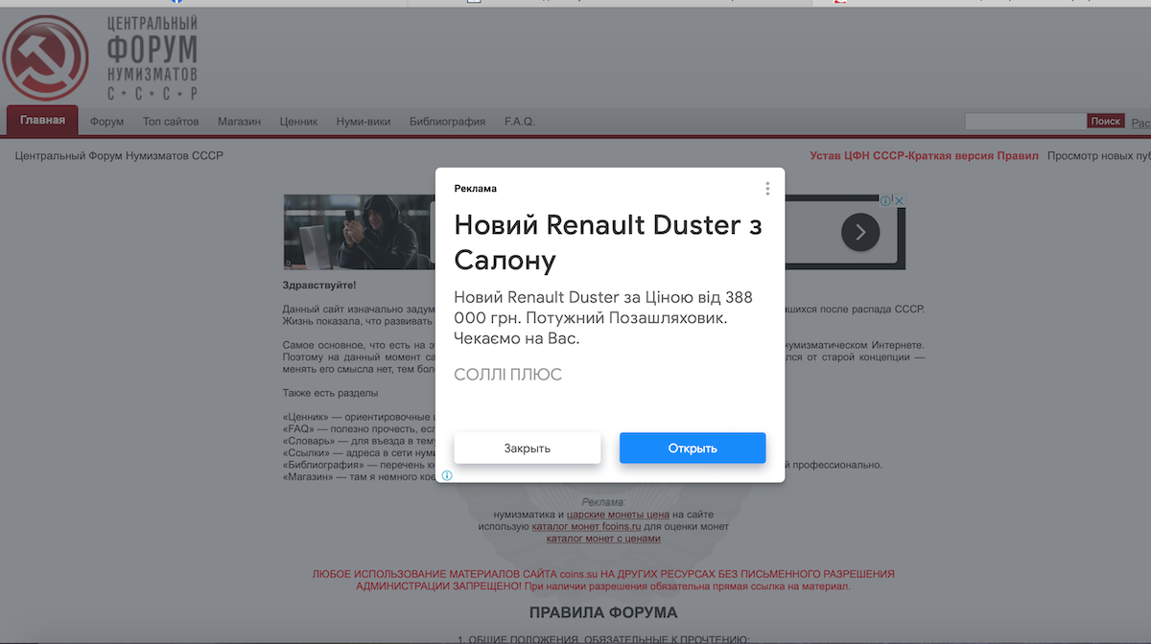
Task: Open the Библиография menu item
Action: tap(447, 122)
